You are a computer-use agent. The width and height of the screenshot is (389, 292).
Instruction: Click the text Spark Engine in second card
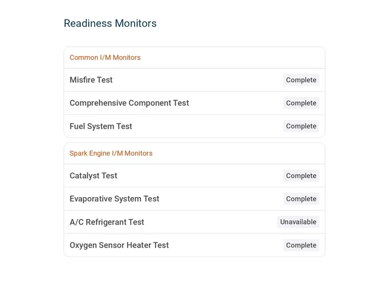click(90, 153)
